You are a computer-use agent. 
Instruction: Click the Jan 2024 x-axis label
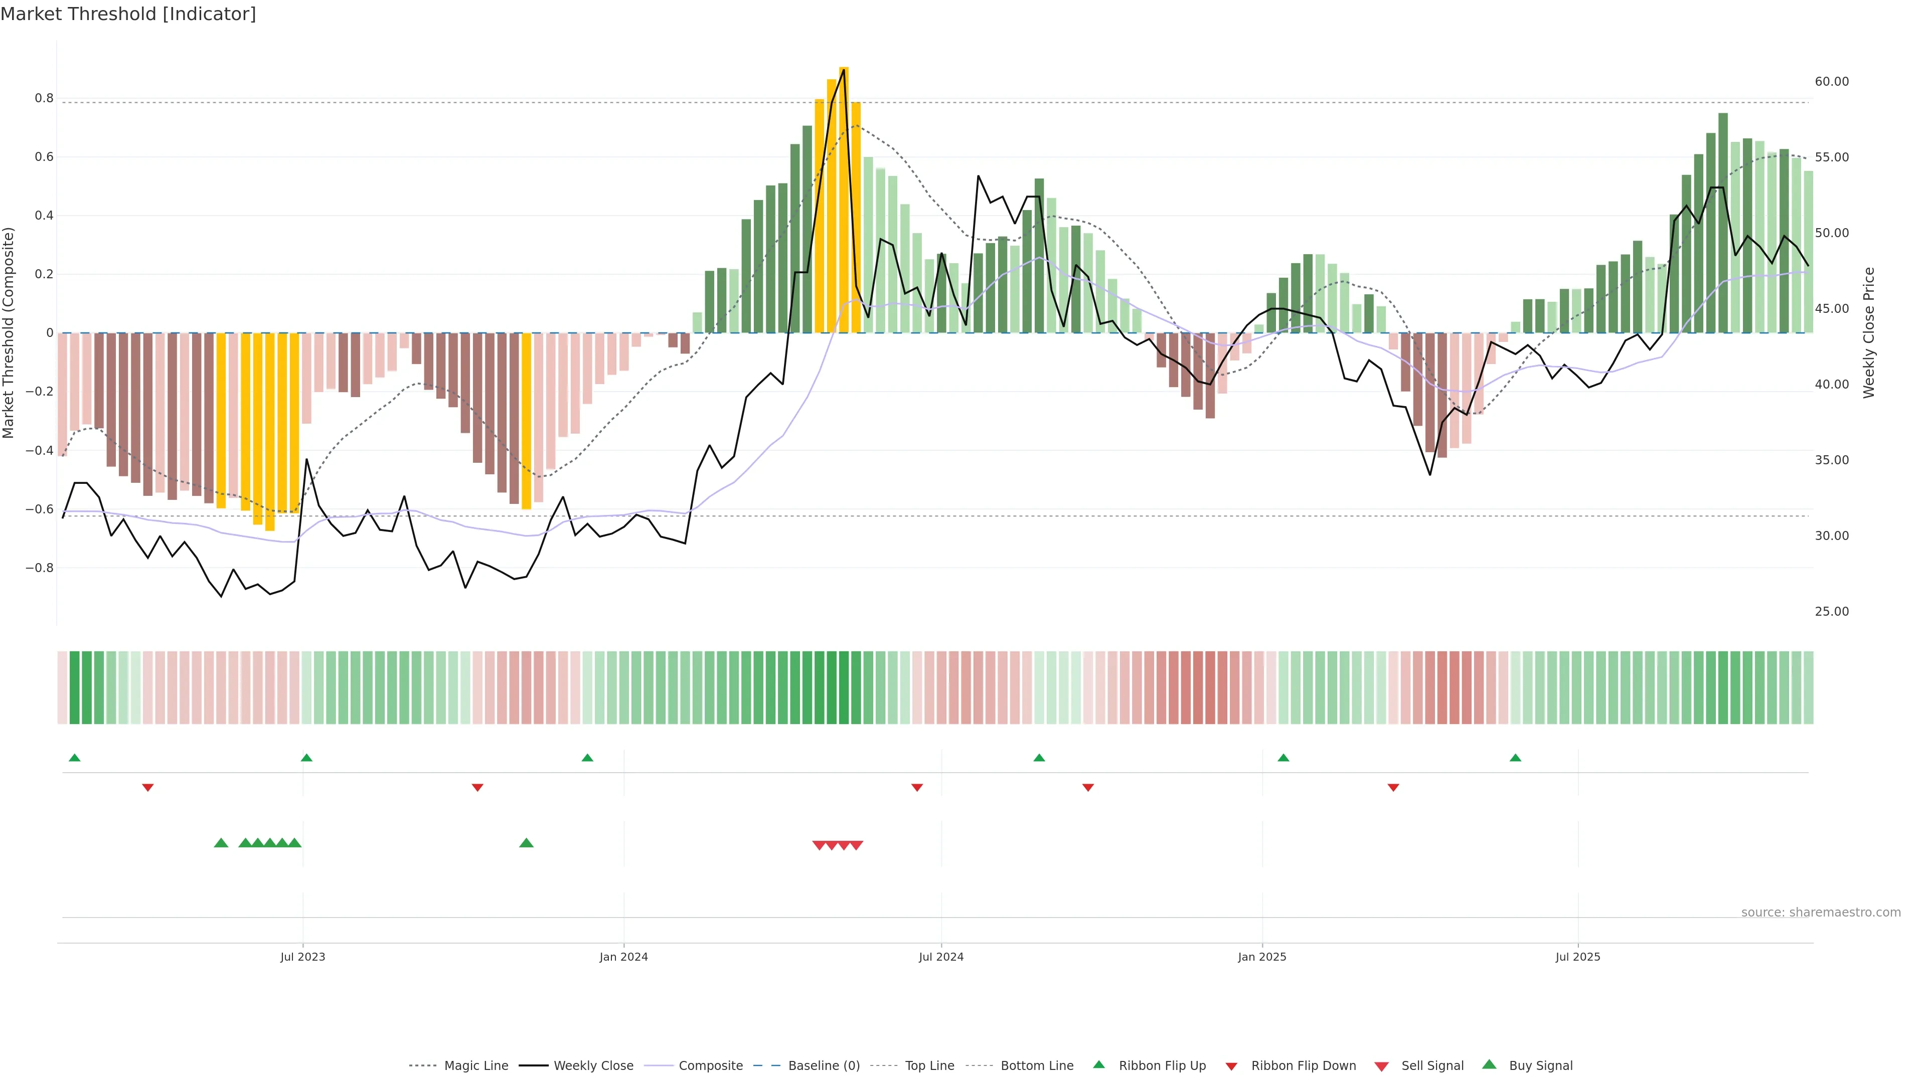tap(623, 957)
